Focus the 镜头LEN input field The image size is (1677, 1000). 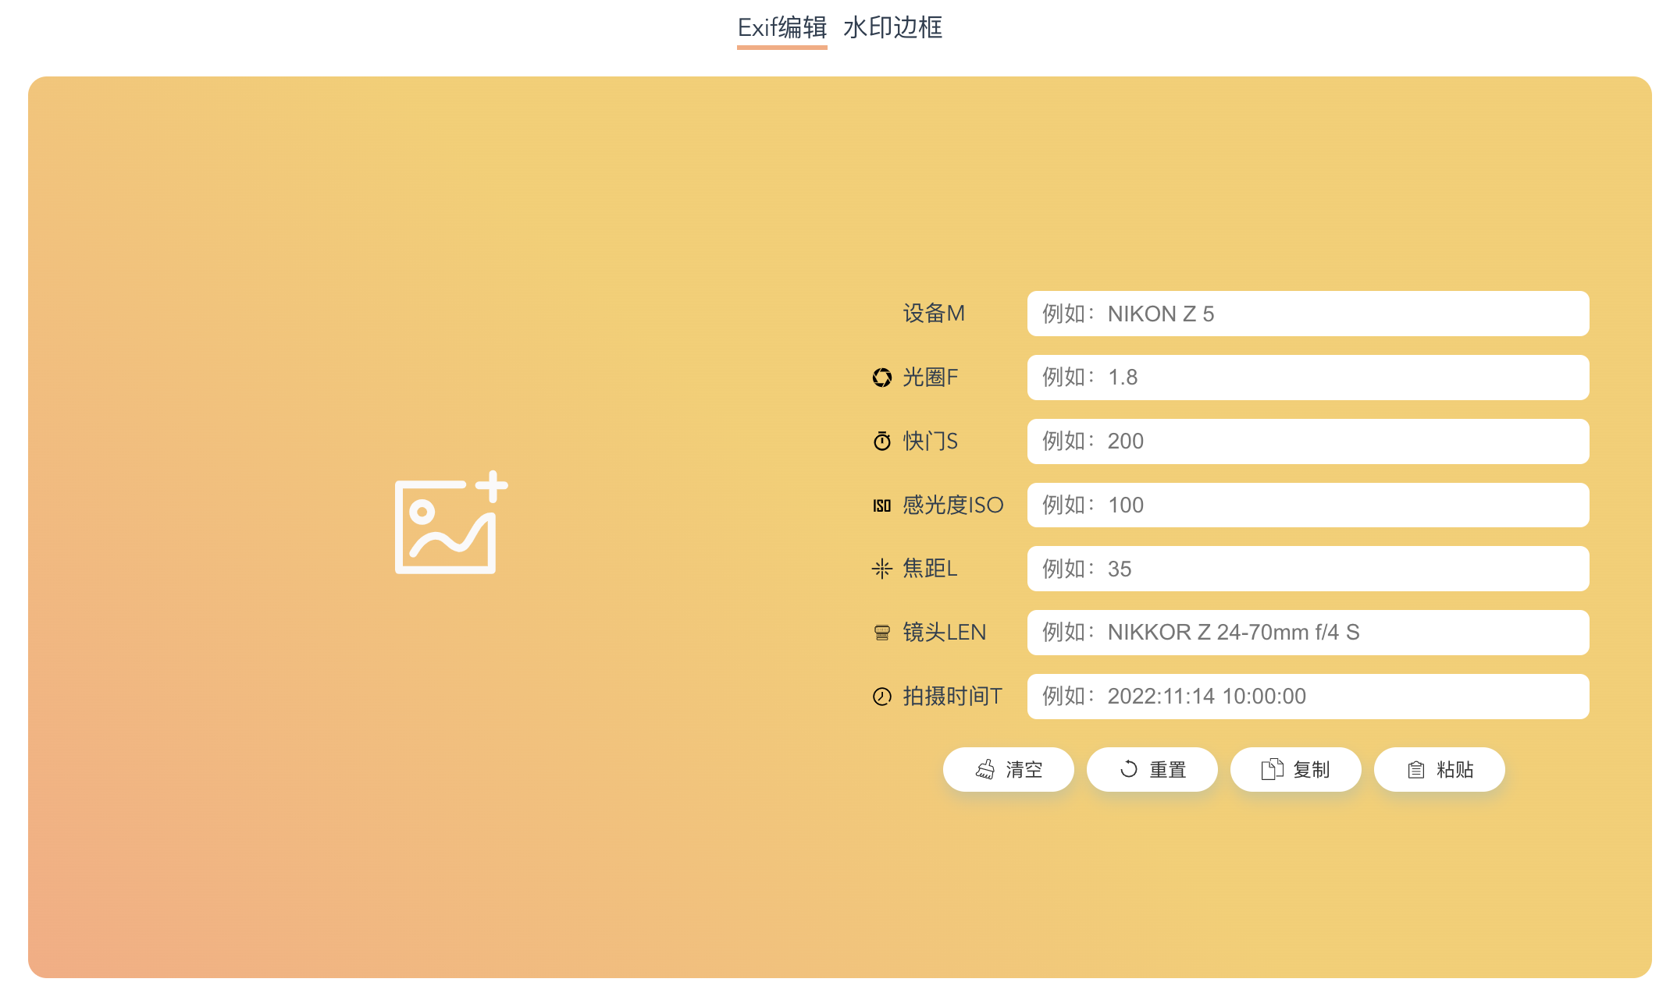(x=1308, y=633)
